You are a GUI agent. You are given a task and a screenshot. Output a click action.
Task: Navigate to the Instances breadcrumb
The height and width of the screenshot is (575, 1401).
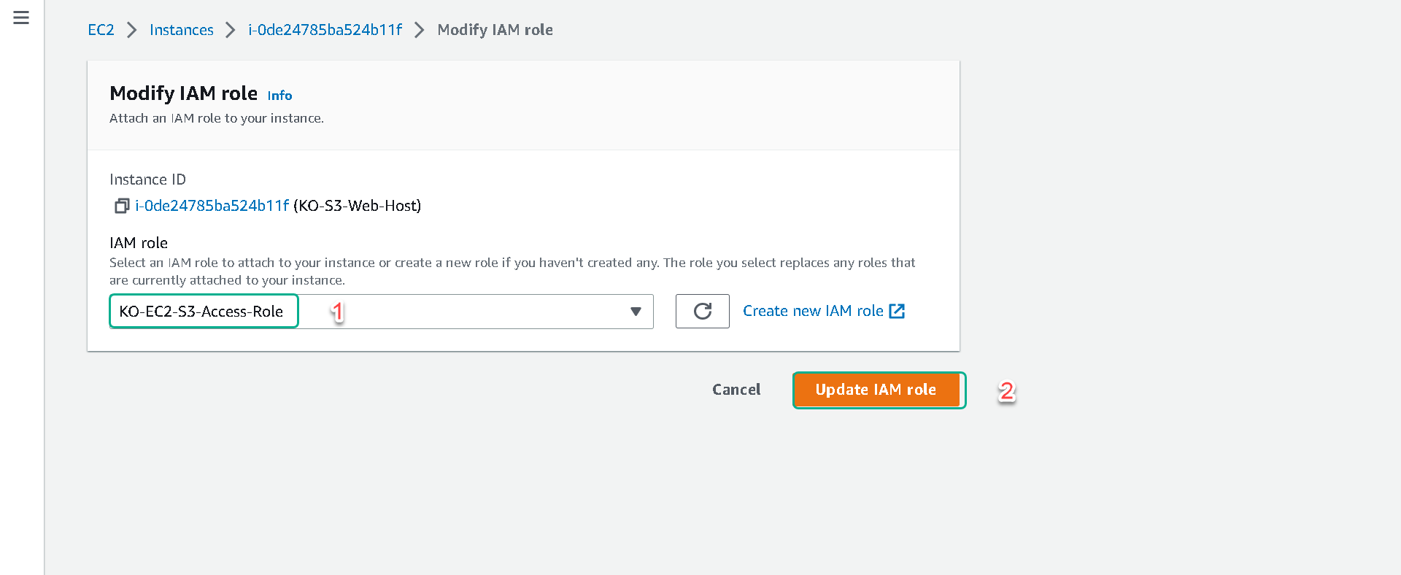click(182, 30)
